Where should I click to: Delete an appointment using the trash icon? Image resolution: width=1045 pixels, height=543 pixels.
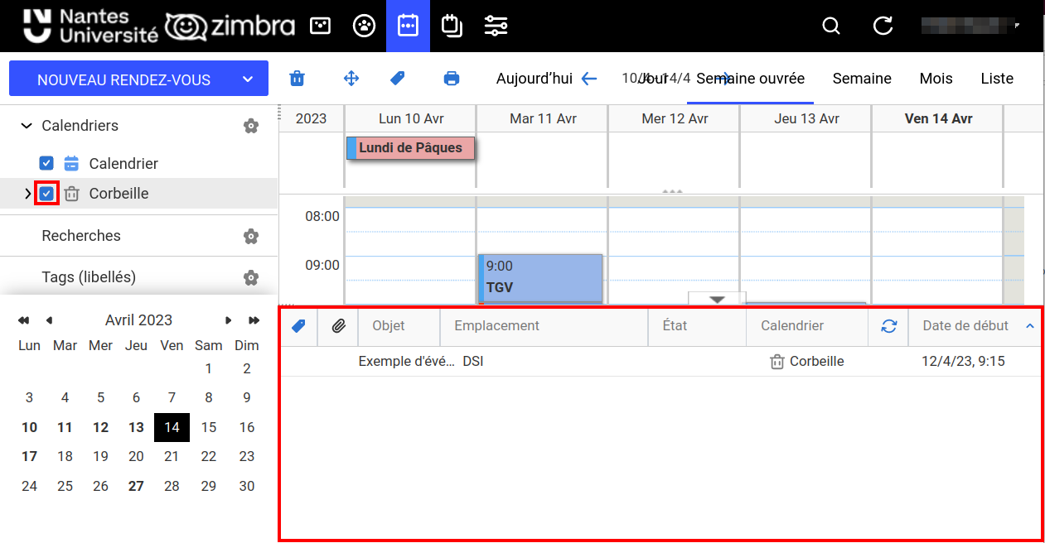297,78
